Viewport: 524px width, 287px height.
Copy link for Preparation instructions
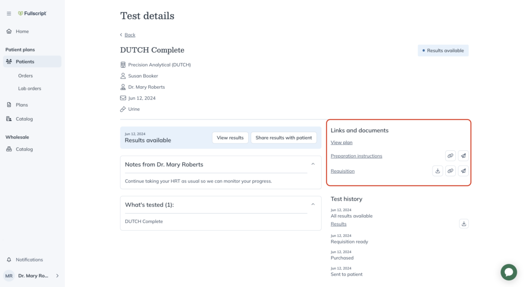click(450, 156)
